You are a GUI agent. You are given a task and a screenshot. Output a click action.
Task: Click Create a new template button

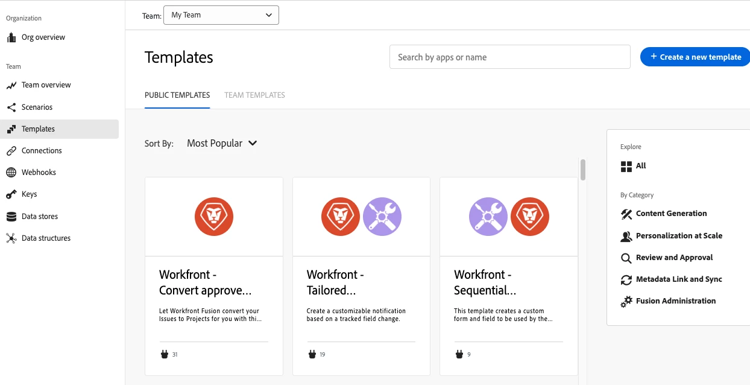point(695,57)
